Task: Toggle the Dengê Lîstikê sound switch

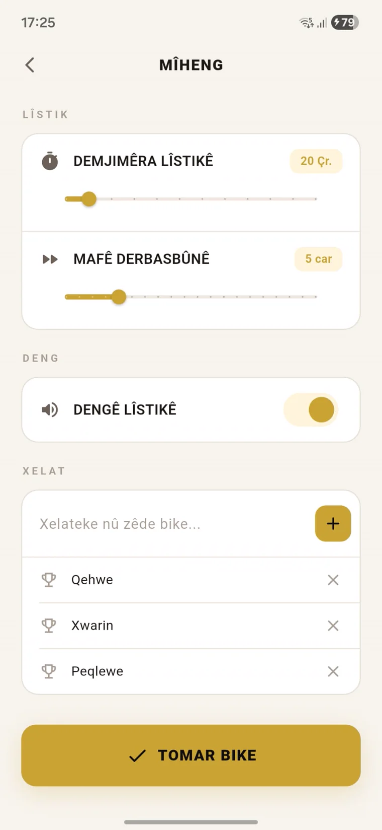Action: pos(311,409)
